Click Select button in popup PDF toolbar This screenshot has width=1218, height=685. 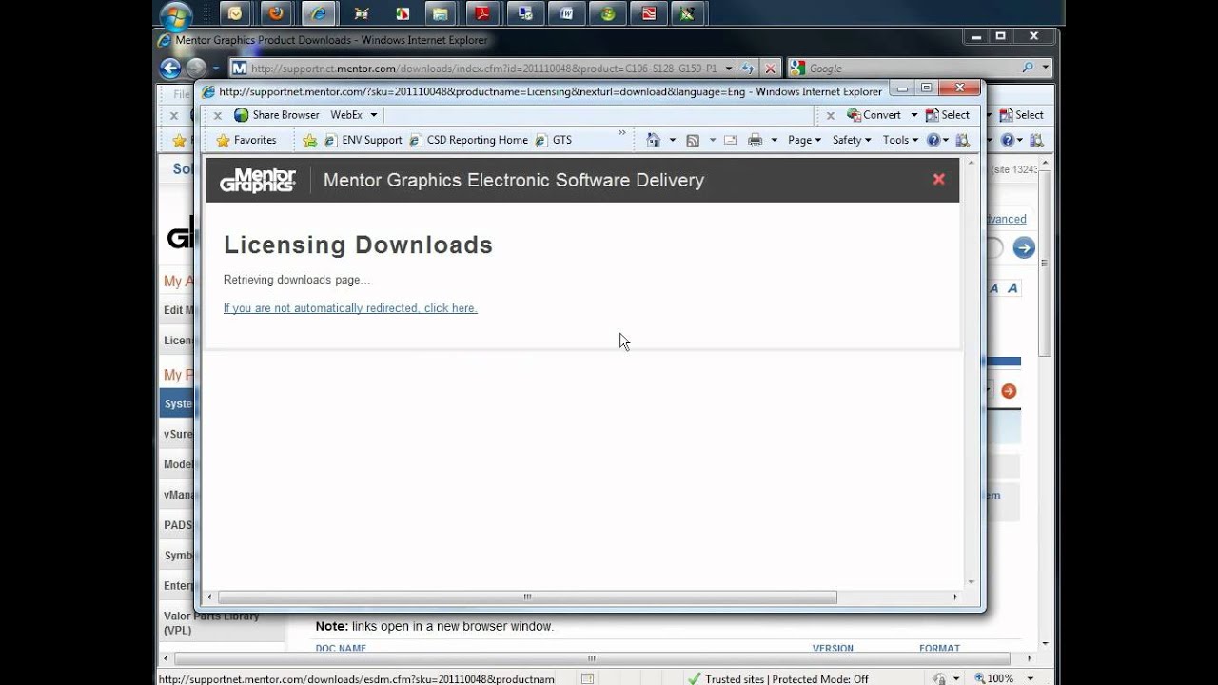[948, 115]
